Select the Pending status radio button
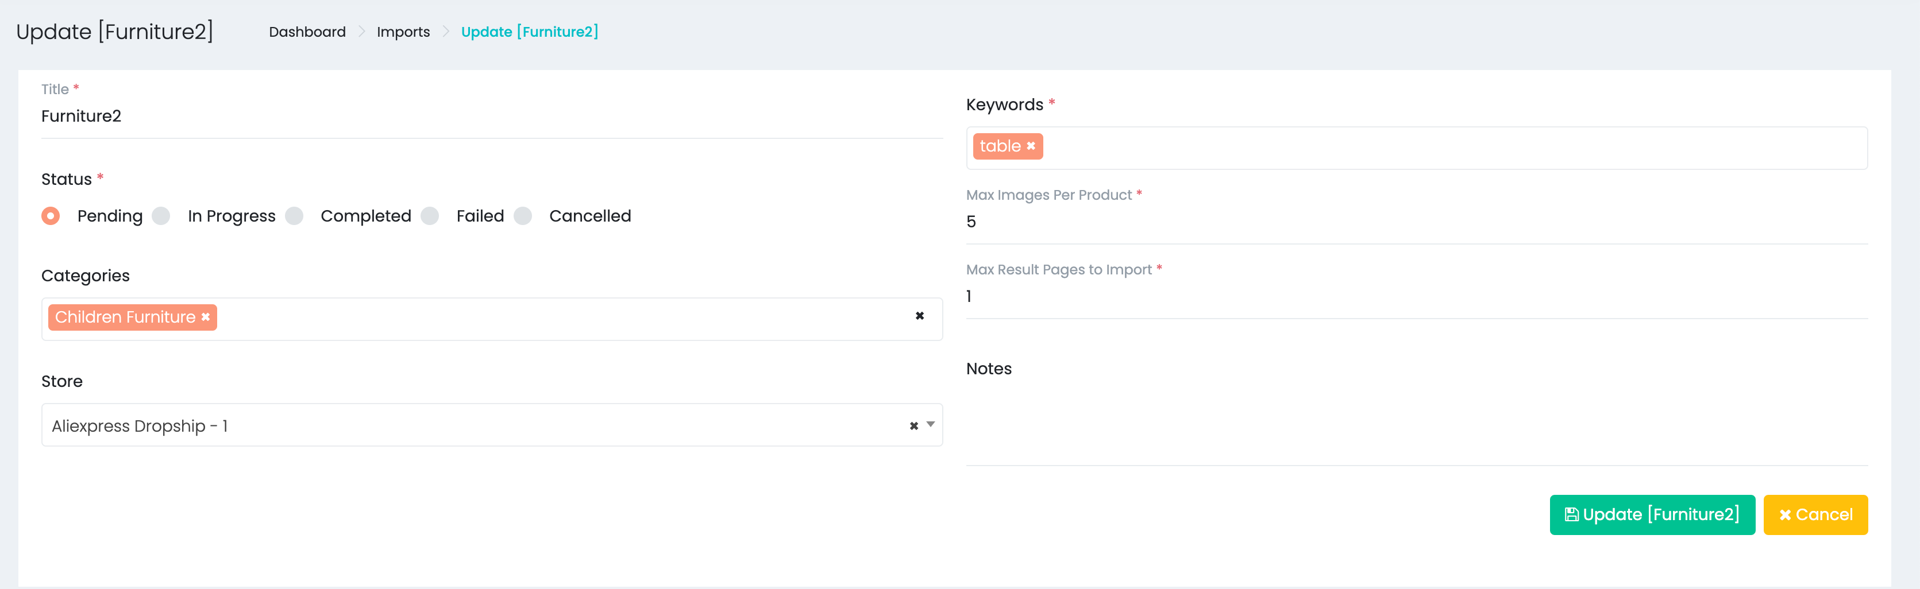Screen dimensions: 1920x589 pyautogui.click(x=51, y=216)
